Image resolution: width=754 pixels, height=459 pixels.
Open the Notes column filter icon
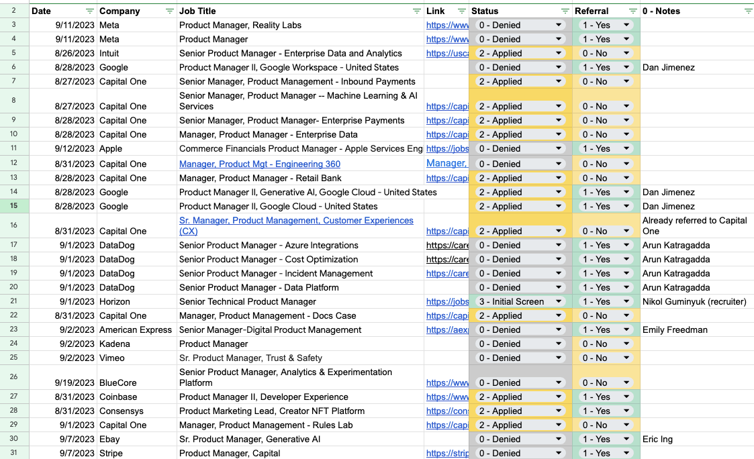(x=748, y=11)
